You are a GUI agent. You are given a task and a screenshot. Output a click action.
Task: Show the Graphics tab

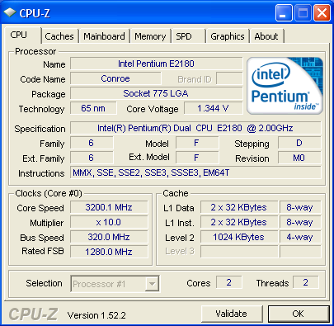pos(228,36)
